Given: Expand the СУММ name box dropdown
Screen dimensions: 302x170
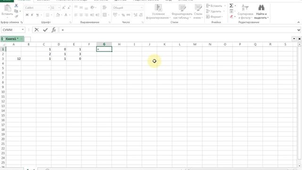Looking at the screenshot, I should click(x=23, y=30).
